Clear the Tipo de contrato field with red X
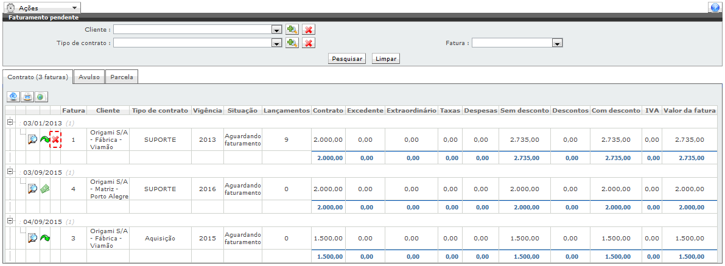725x266 pixels. tap(309, 43)
